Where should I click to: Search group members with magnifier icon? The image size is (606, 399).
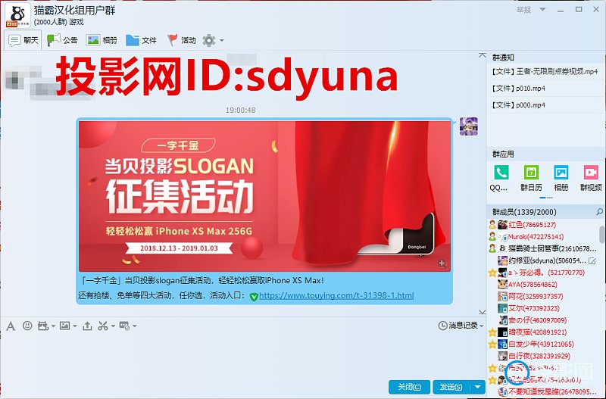pyautogui.click(x=599, y=212)
